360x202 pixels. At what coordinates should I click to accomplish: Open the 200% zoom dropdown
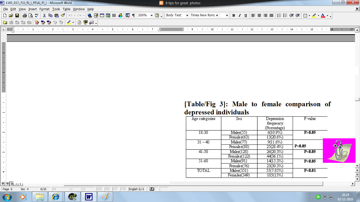point(152,16)
